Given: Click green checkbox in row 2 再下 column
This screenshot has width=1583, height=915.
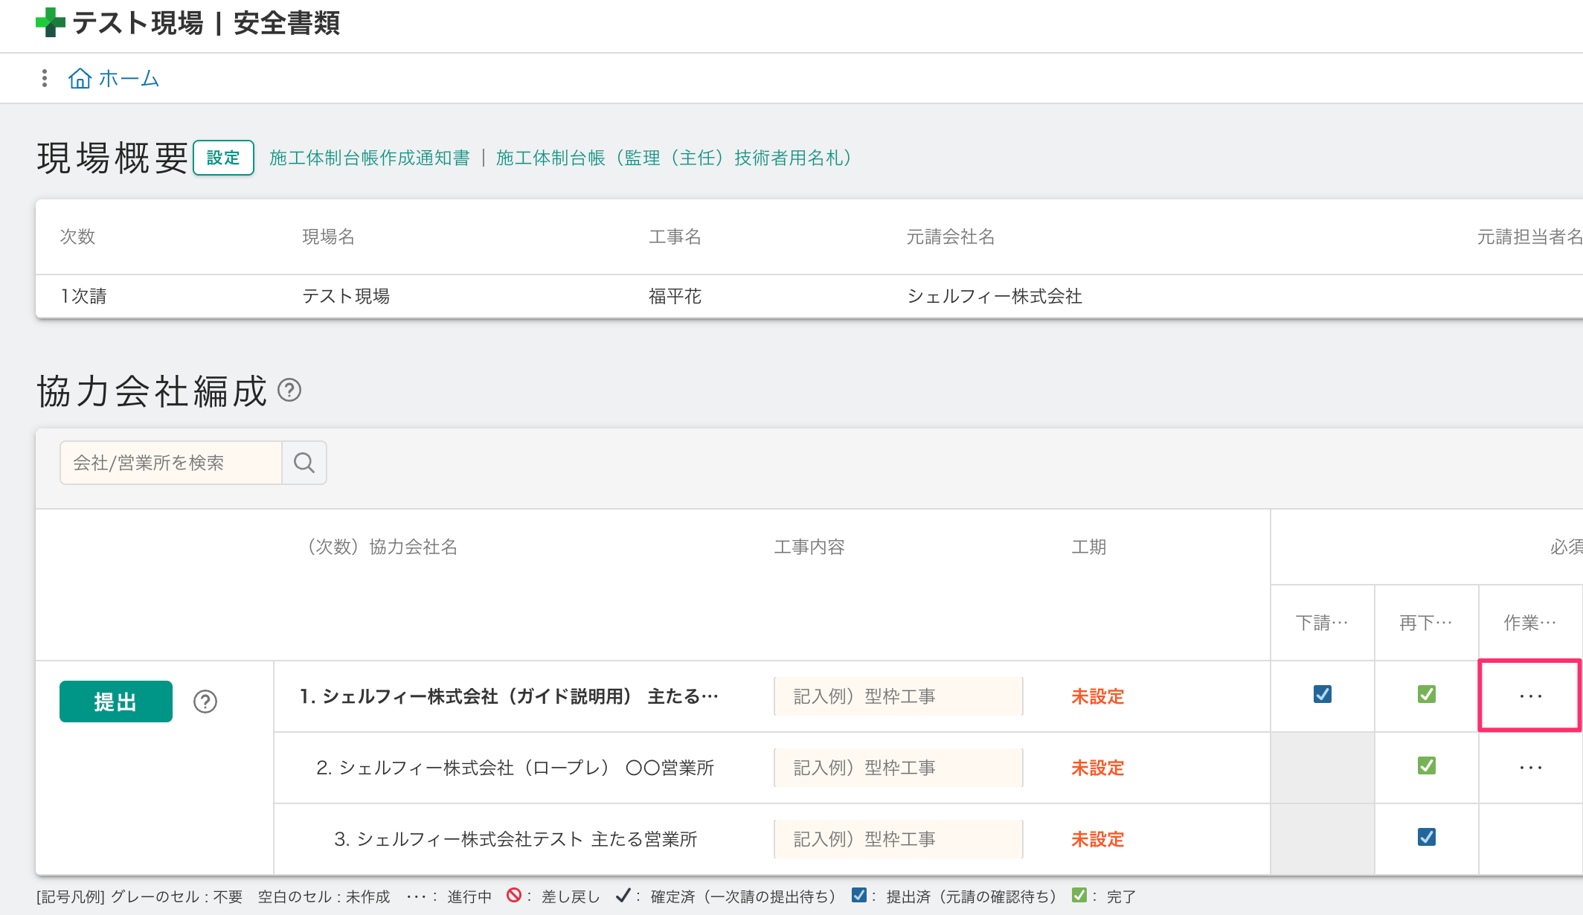Looking at the screenshot, I should (x=1426, y=765).
